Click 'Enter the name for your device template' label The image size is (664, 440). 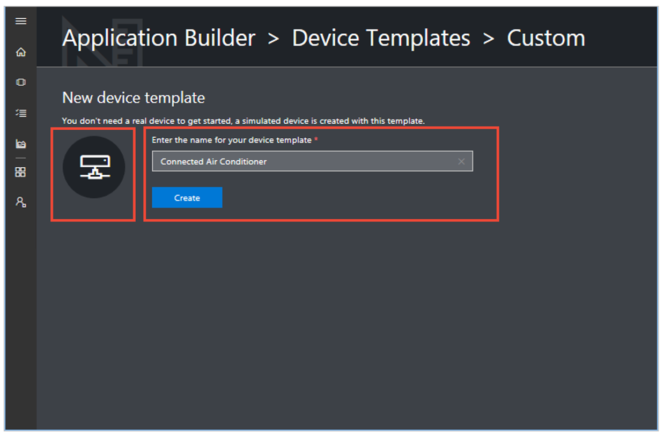(232, 140)
